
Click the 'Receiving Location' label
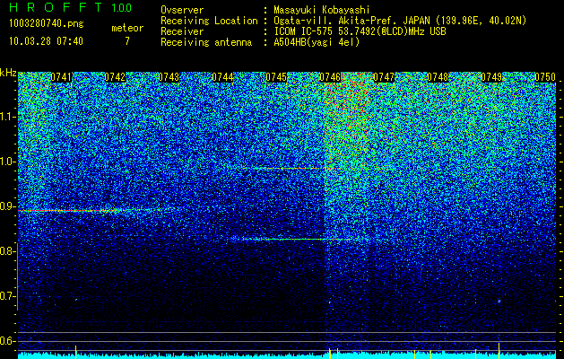(x=209, y=21)
